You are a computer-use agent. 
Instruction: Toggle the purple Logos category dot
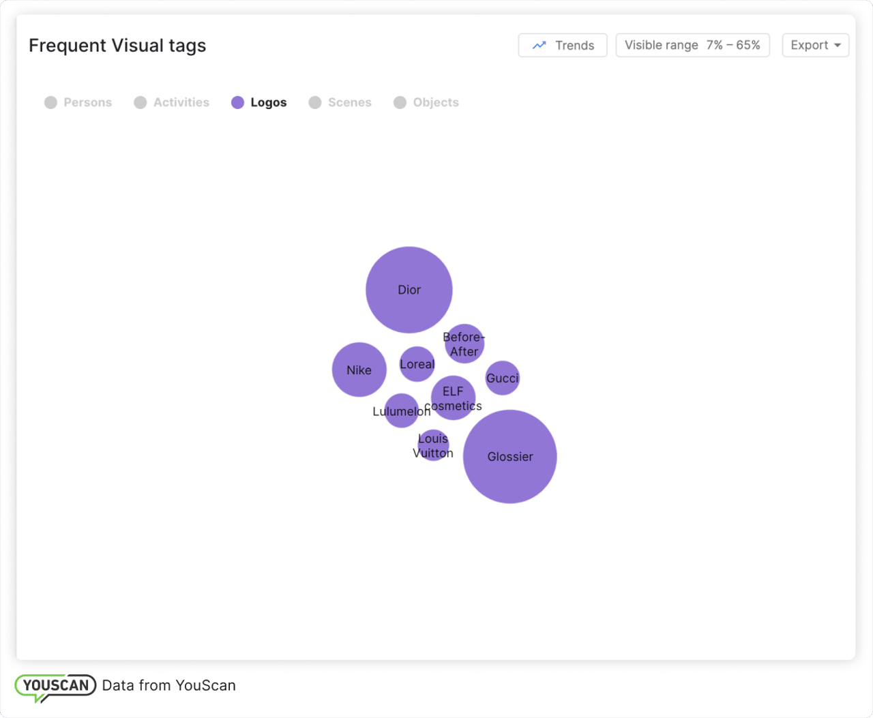click(x=237, y=102)
